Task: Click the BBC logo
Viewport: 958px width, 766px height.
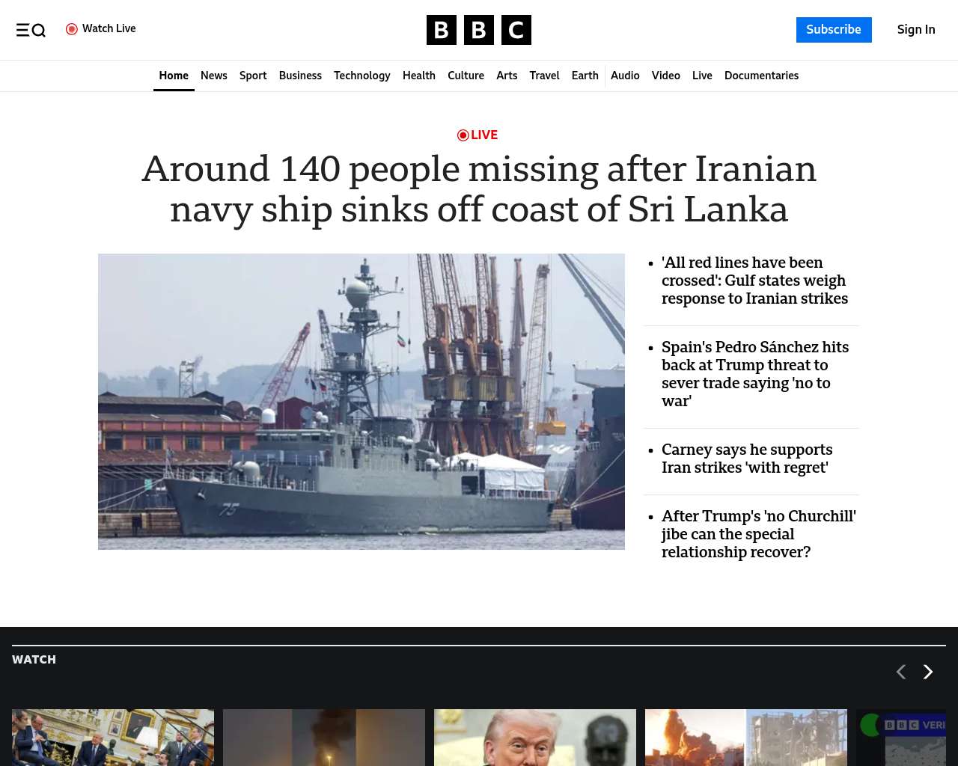Action: tap(479, 30)
